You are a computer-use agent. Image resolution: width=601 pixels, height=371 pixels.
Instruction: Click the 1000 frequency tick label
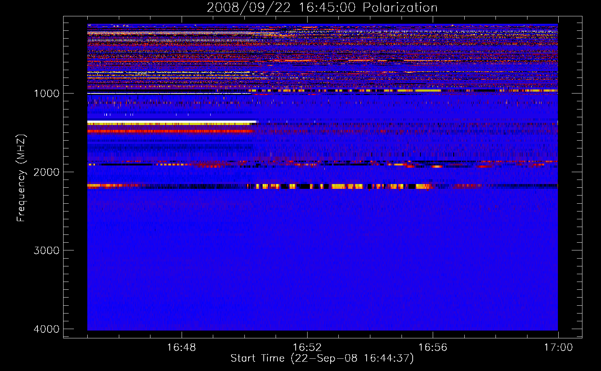[46, 93]
